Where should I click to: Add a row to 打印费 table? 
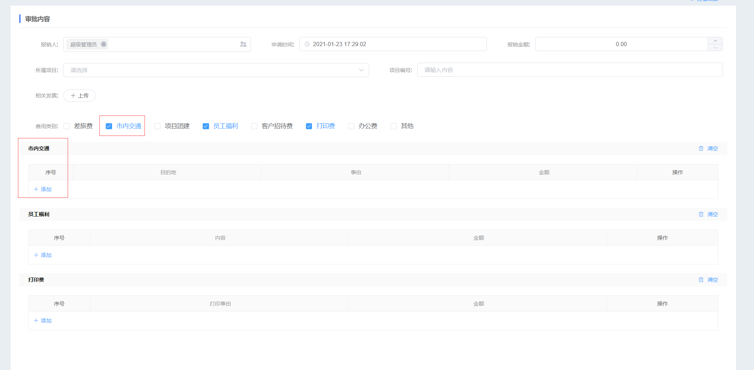43,321
